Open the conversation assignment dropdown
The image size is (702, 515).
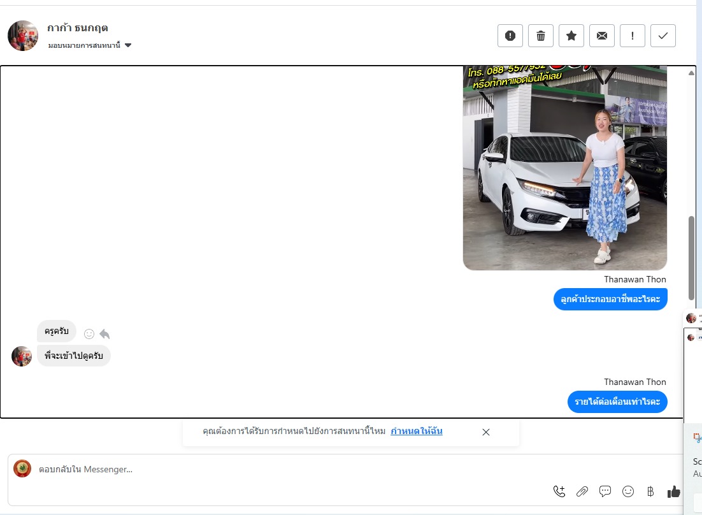[x=90, y=45]
